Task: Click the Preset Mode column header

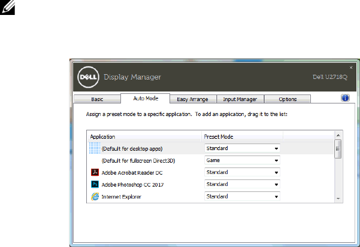Action: coord(242,137)
